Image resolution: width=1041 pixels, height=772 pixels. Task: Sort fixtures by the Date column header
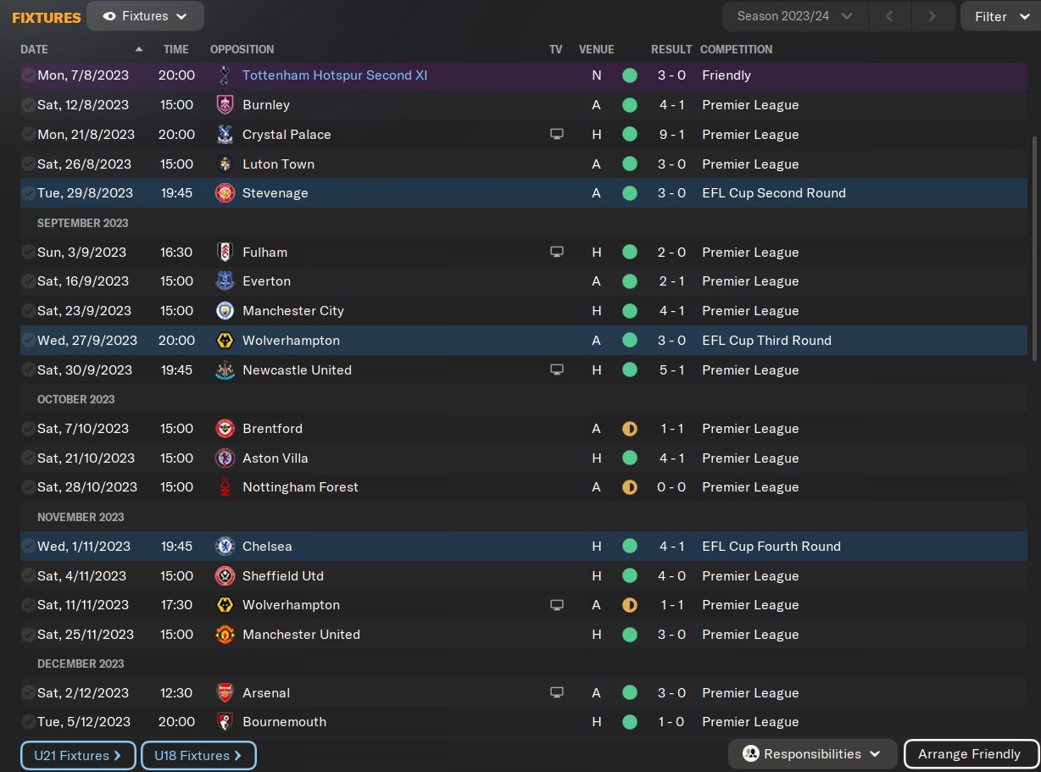click(35, 50)
